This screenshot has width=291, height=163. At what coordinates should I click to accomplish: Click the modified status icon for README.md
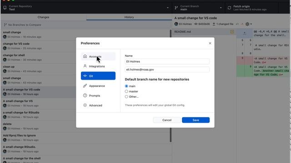[x=232, y=32]
